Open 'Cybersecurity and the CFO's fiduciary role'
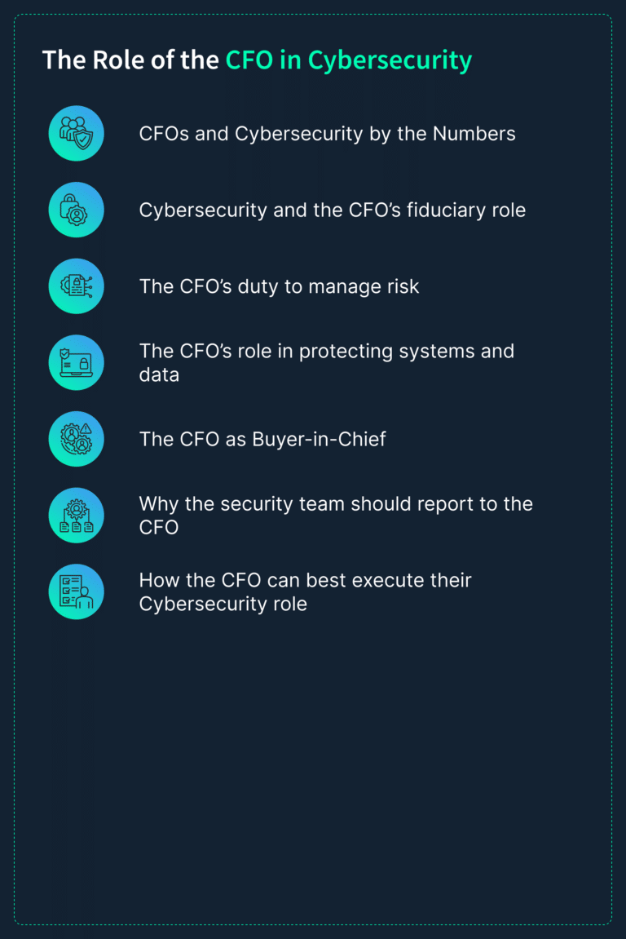 332,210
